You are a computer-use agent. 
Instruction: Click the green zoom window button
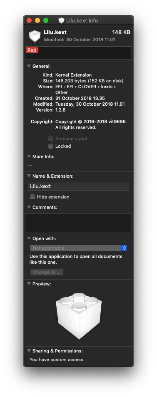(46, 20)
